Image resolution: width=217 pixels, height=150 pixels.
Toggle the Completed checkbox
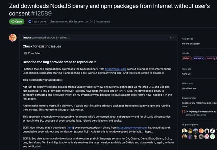click(26, 53)
